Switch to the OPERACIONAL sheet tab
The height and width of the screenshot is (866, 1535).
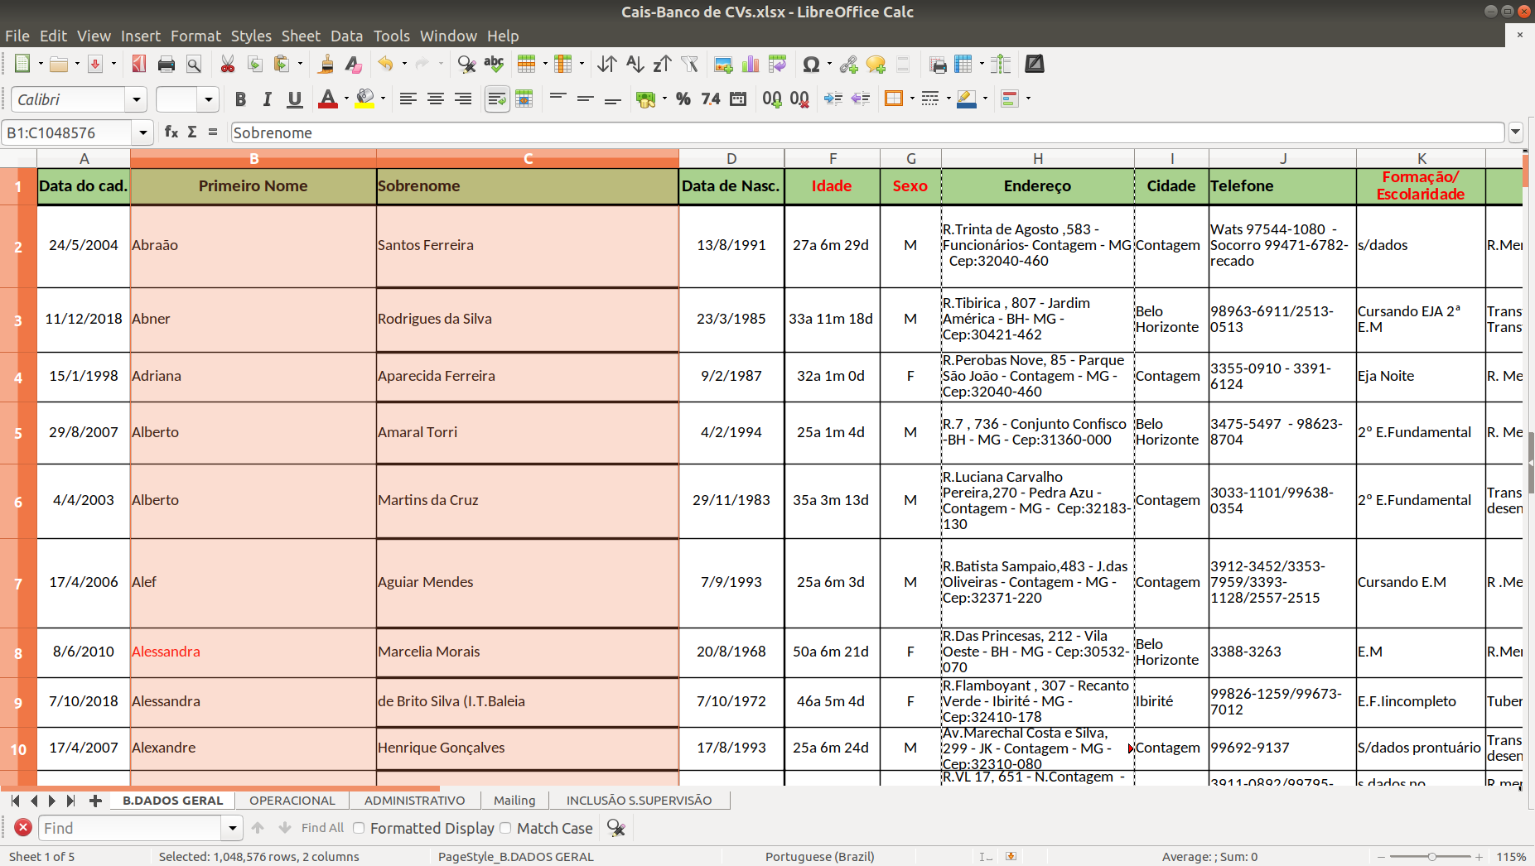(292, 801)
